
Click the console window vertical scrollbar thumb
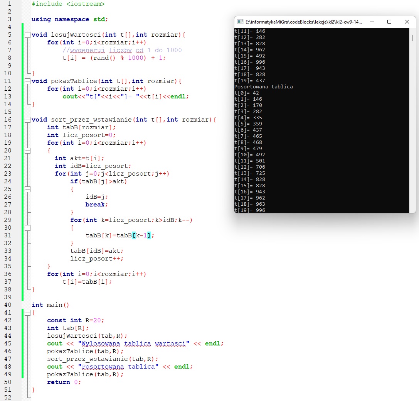pos(412,38)
